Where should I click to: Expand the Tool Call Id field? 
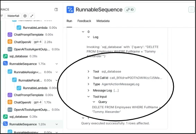88,78
